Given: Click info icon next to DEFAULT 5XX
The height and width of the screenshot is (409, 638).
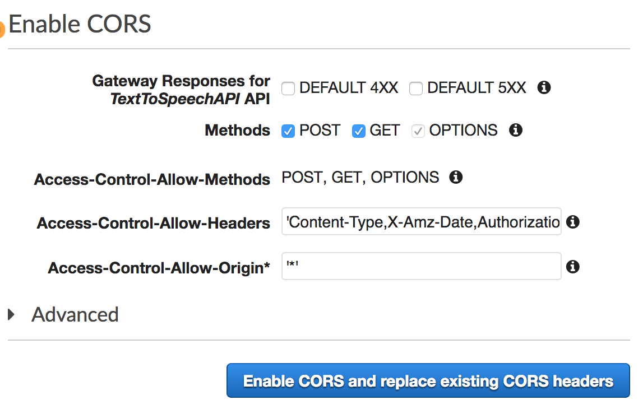Looking at the screenshot, I should 544,87.
